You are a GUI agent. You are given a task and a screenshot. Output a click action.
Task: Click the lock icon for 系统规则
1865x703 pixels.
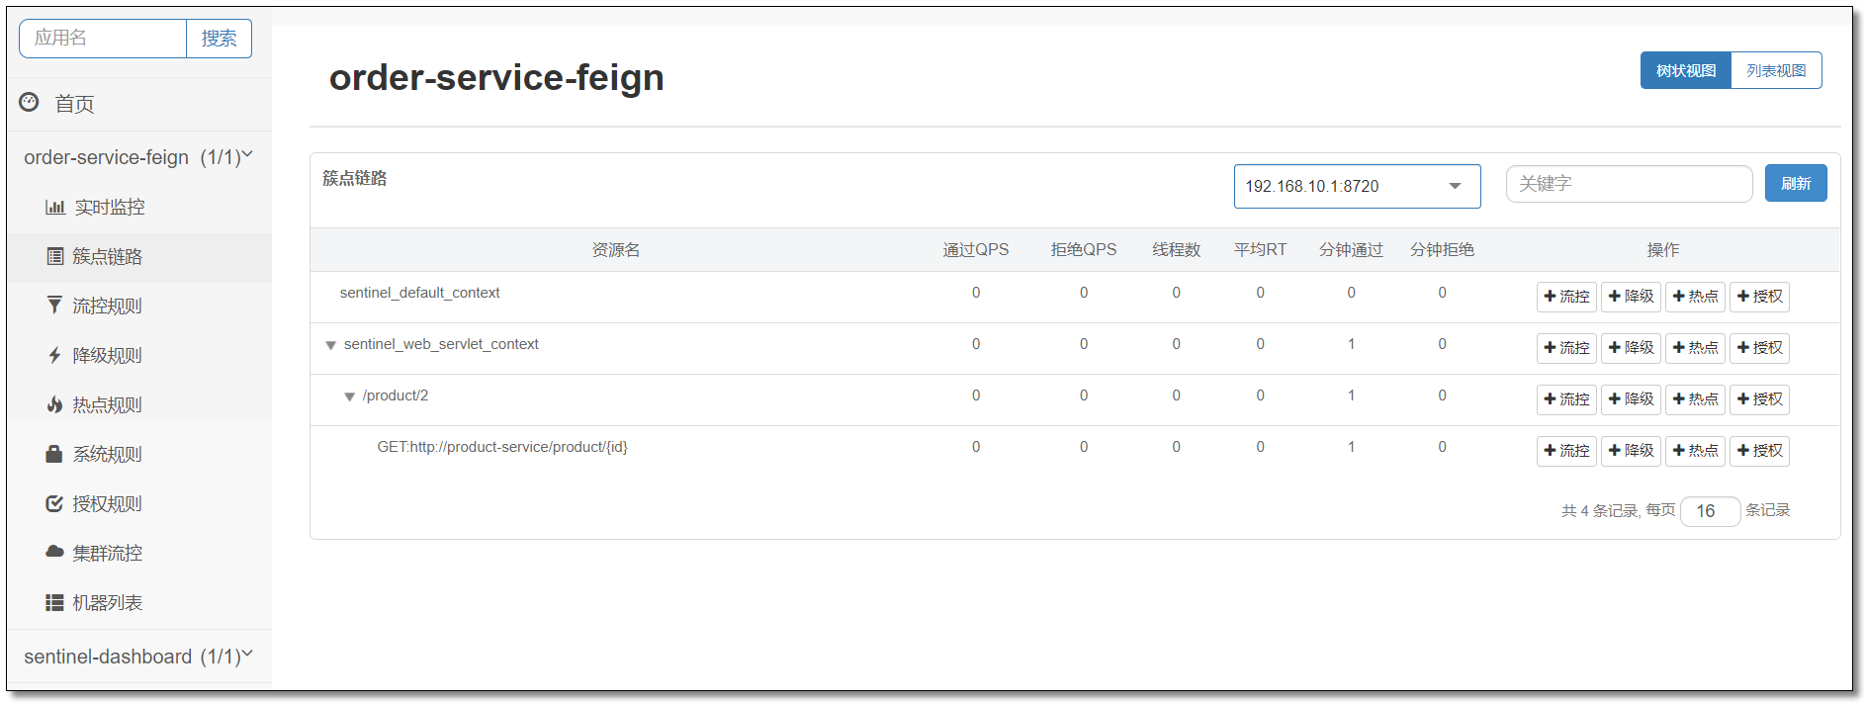55,454
